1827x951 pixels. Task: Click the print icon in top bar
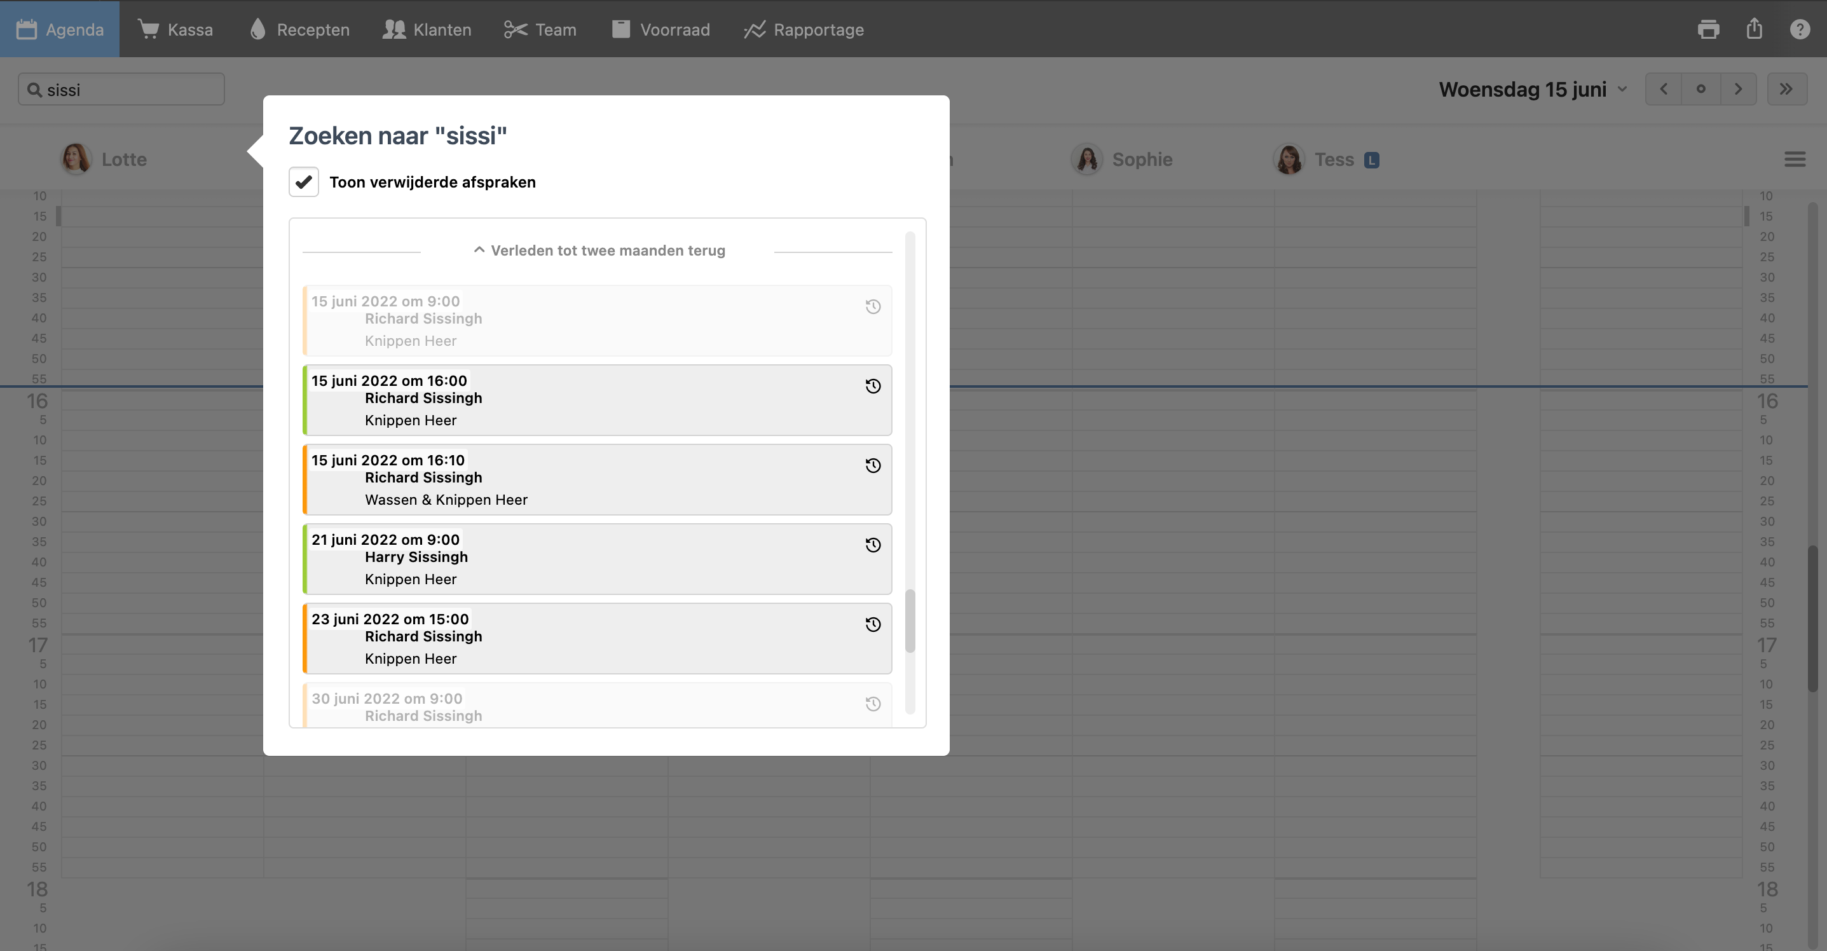(x=1708, y=29)
